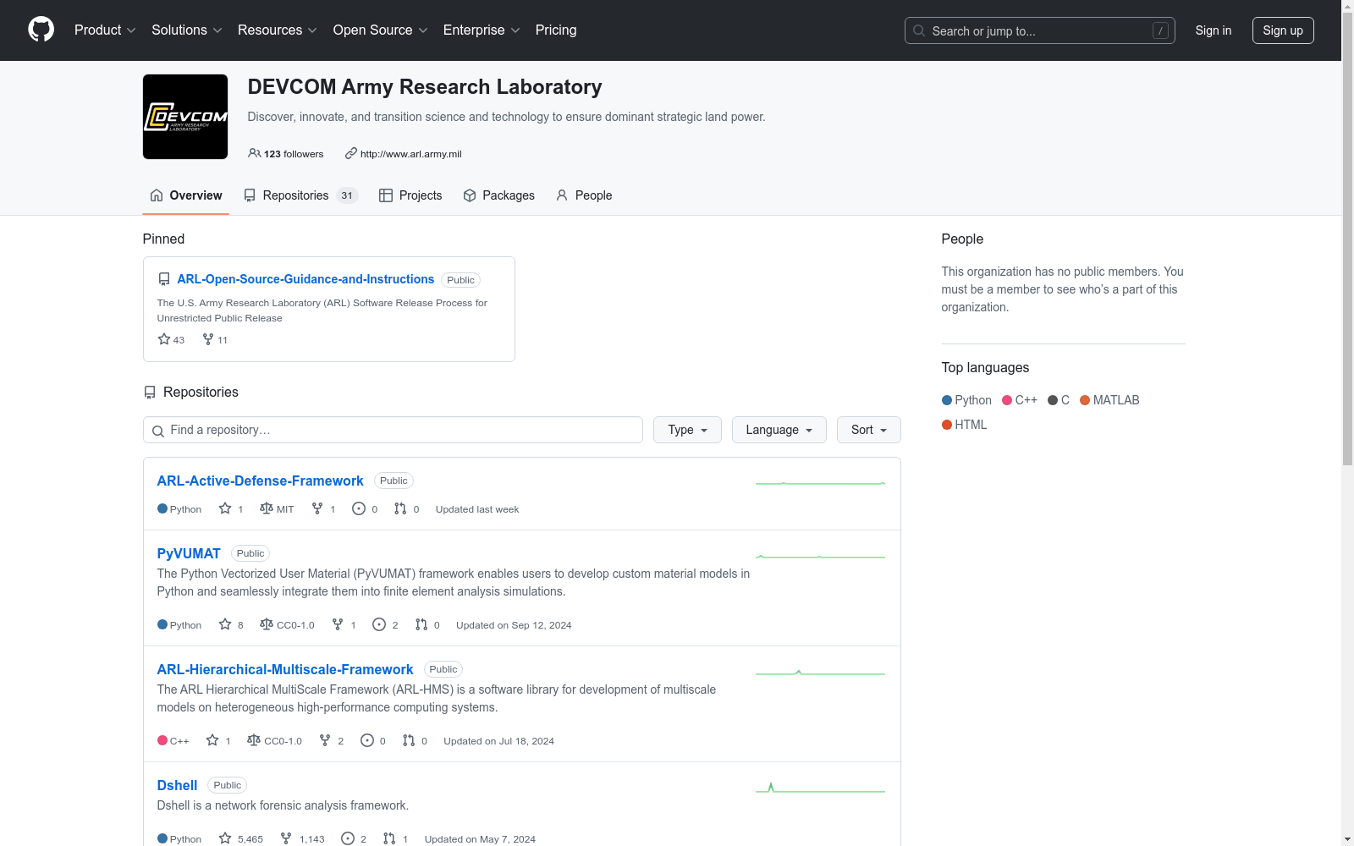
Task: Open the ARL-Active-Defense-Framework repository
Action: pos(260,481)
